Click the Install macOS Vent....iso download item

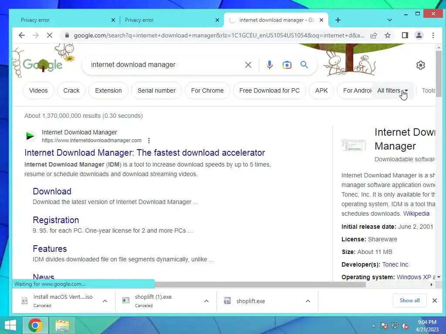tap(63, 301)
